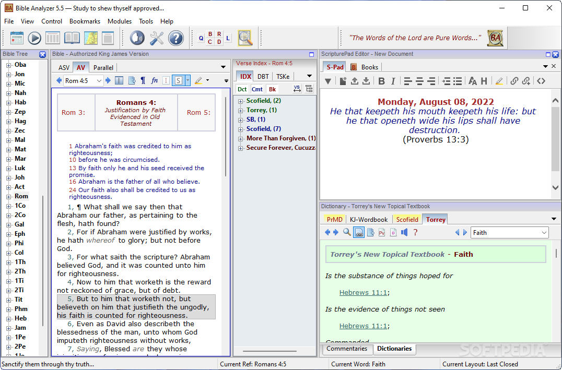Switch to the ASV Bible tab
Image resolution: width=562 pixels, height=370 pixels.
[64, 68]
